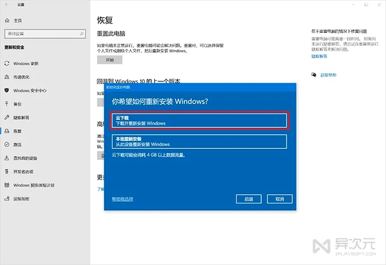Click the 恢复 page title
Viewport: 386px width, 265px height.
[105, 20]
